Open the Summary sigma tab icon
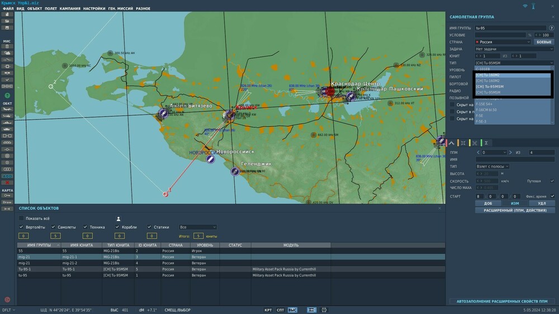 click(x=486, y=143)
